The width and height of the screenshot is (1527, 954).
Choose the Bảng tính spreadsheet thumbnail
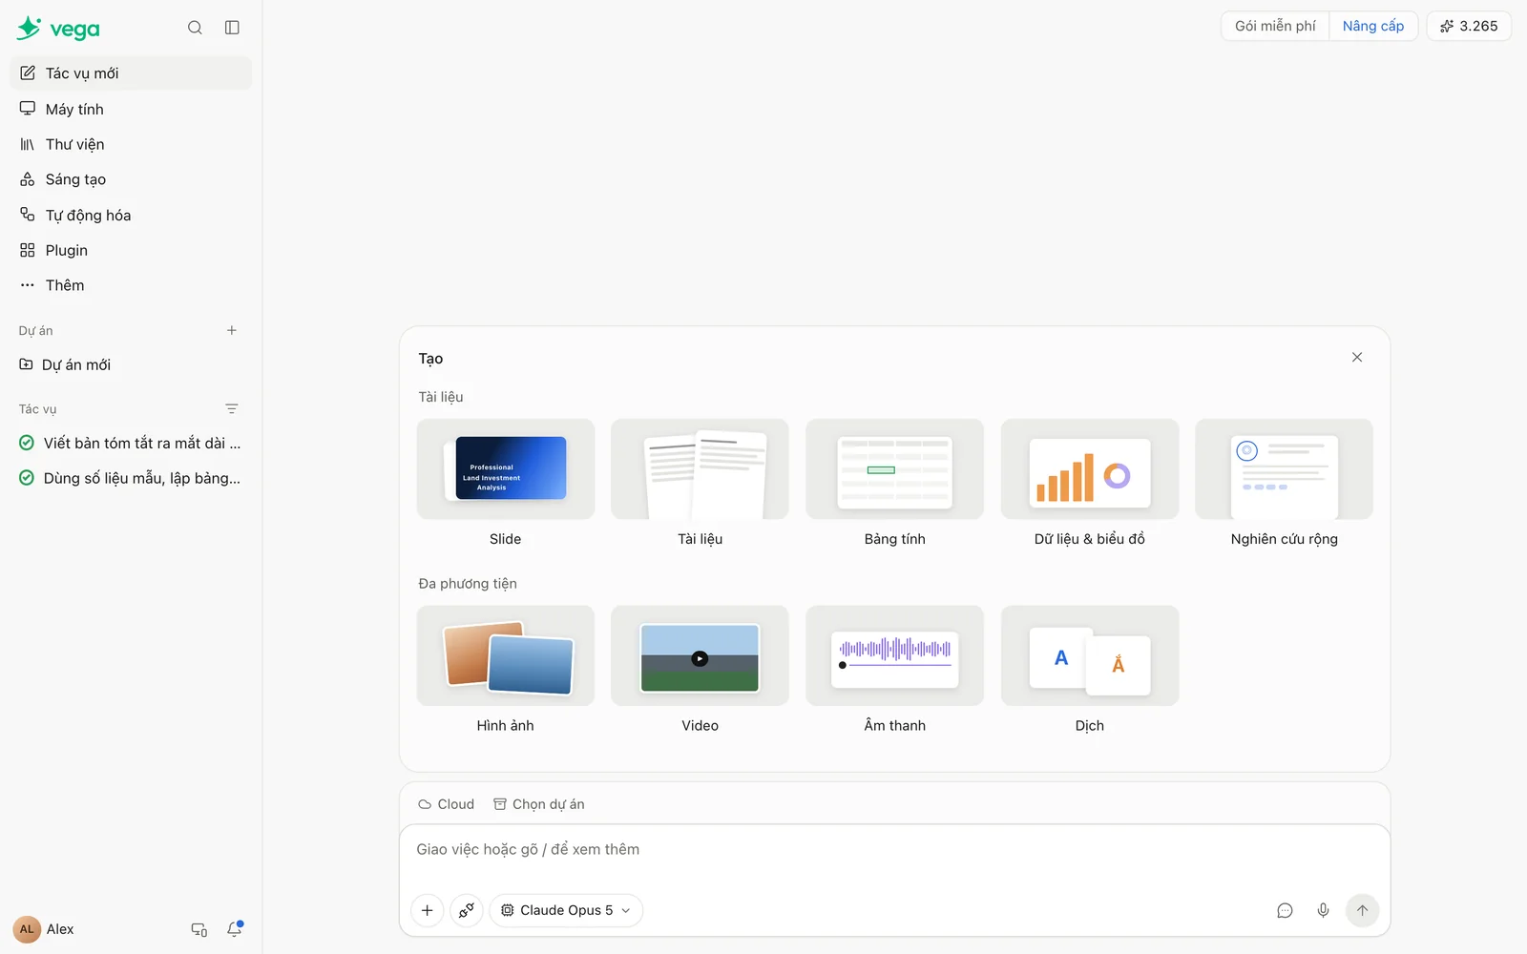894,469
